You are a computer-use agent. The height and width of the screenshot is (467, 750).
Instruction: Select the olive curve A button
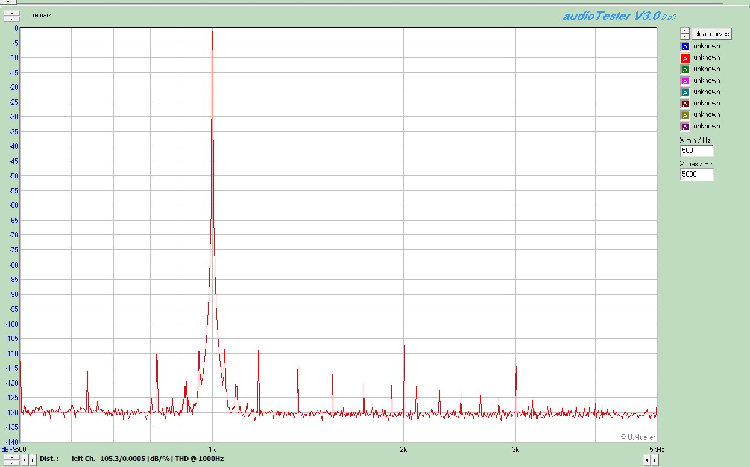tap(685, 115)
